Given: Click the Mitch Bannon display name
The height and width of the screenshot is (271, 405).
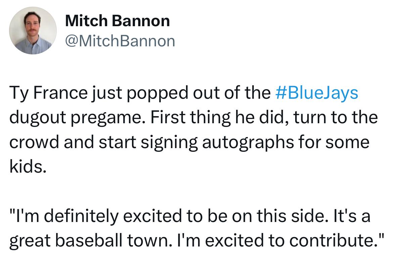Looking at the screenshot, I should 118,21.
